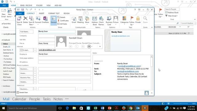The height and width of the screenshot is (111, 197).
Task: Delete the contact with Delete icon
Action: [25, 20]
